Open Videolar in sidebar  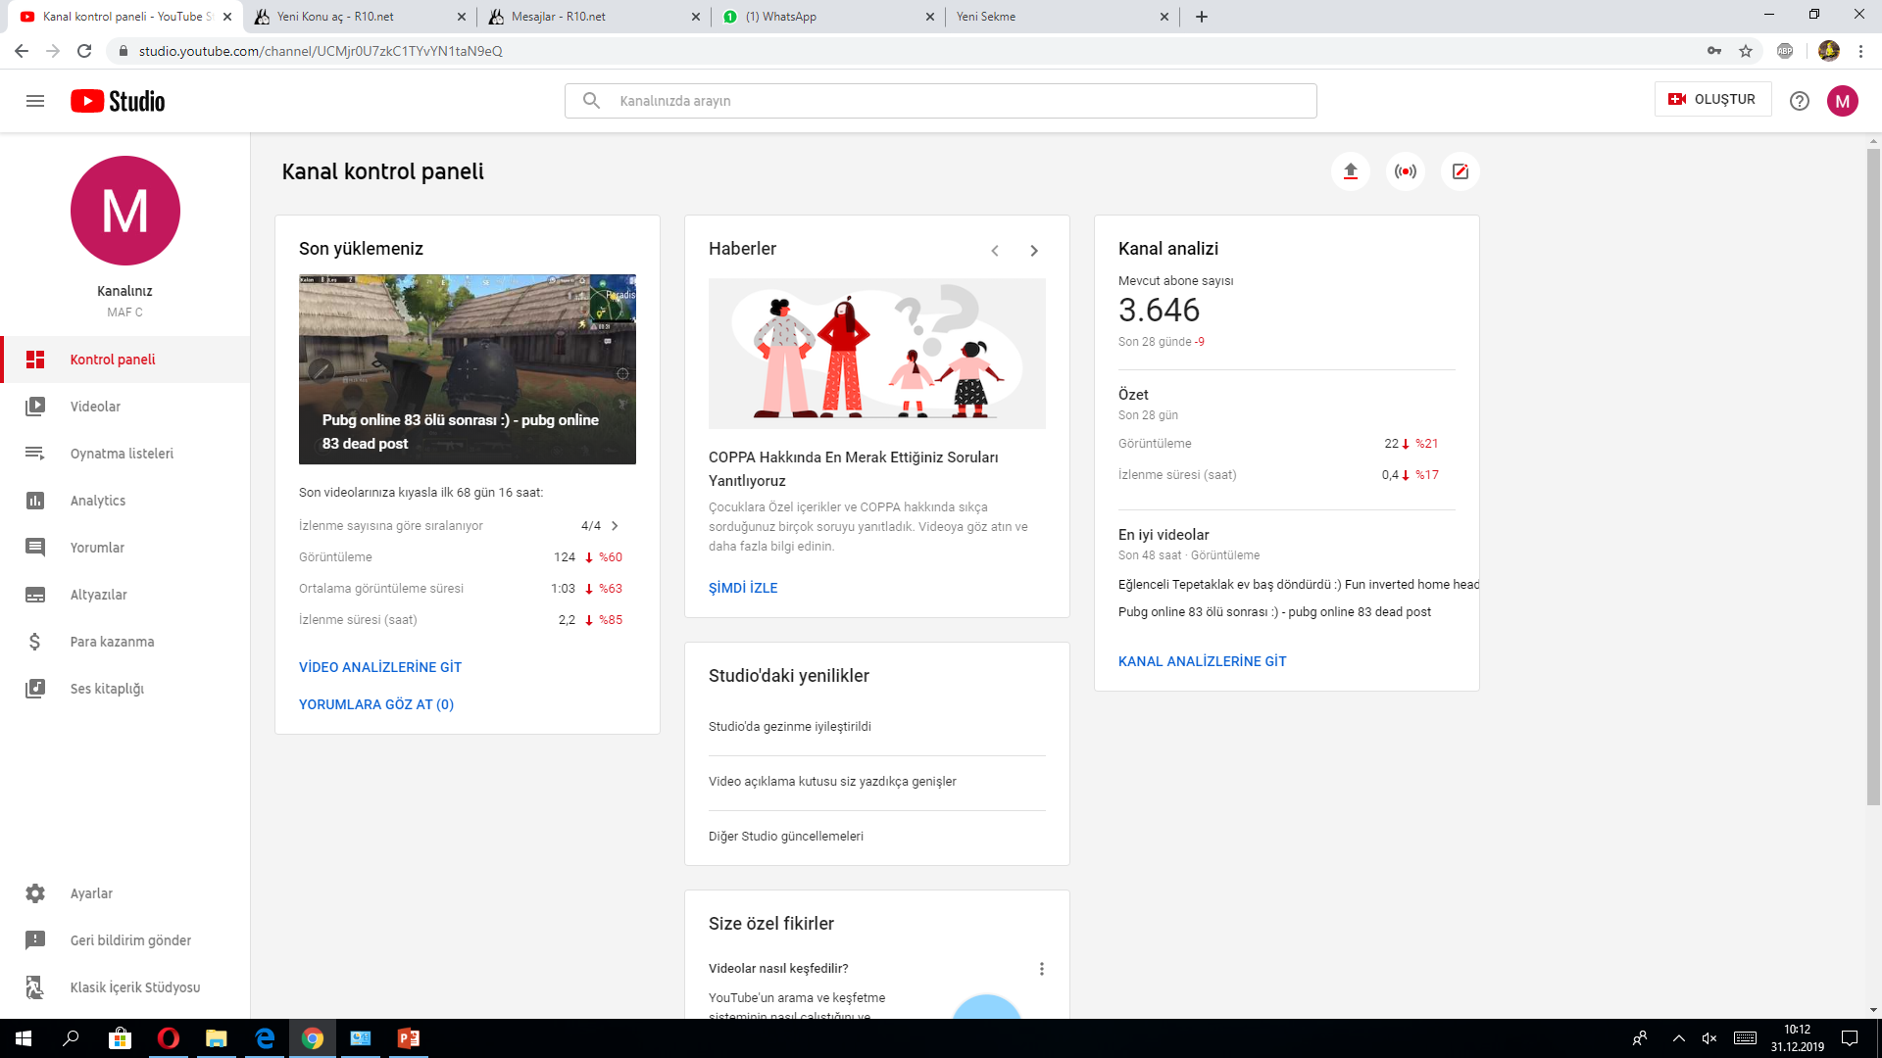[125, 407]
